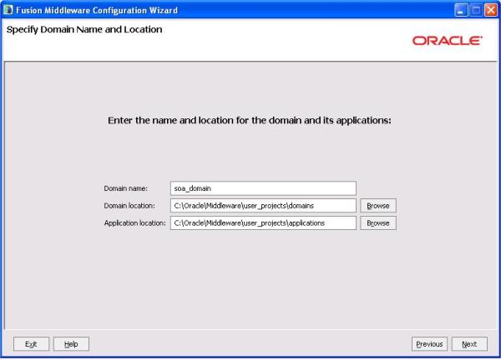
Task: Proceed with the Next button
Action: [469, 343]
